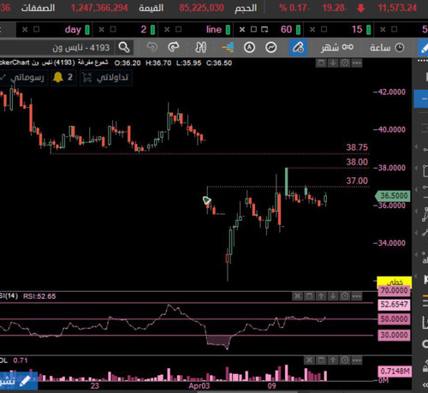Maximize the day chart tab window

pyautogui.click(x=37, y=29)
